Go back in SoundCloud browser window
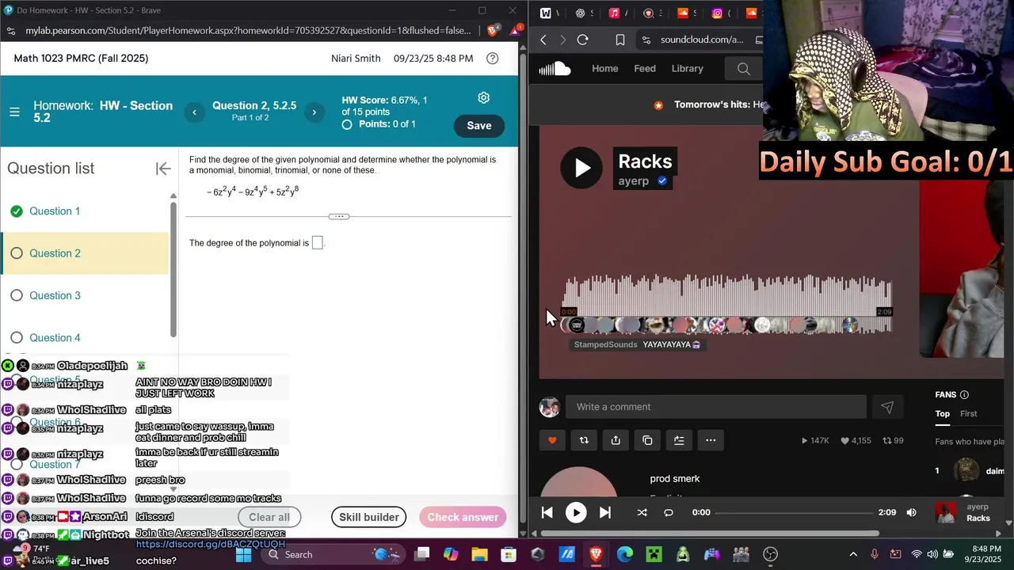The image size is (1014, 570). (x=543, y=40)
